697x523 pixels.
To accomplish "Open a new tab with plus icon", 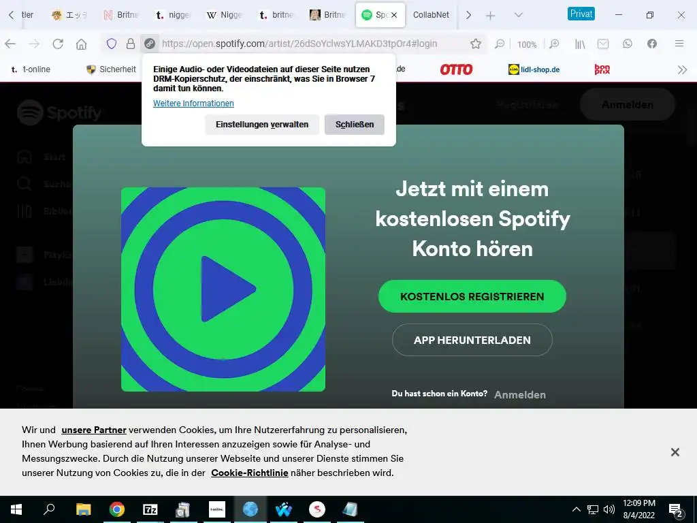I will (490, 16).
